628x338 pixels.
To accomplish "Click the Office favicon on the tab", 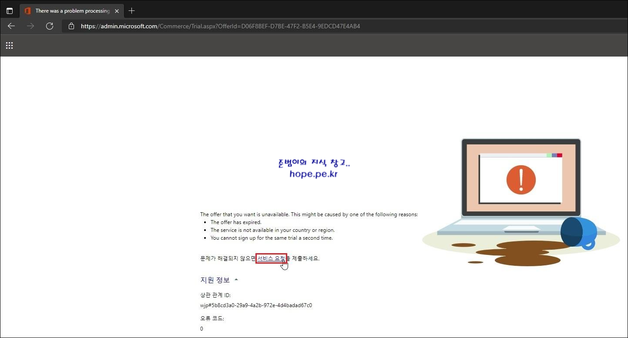I will click(27, 11).
